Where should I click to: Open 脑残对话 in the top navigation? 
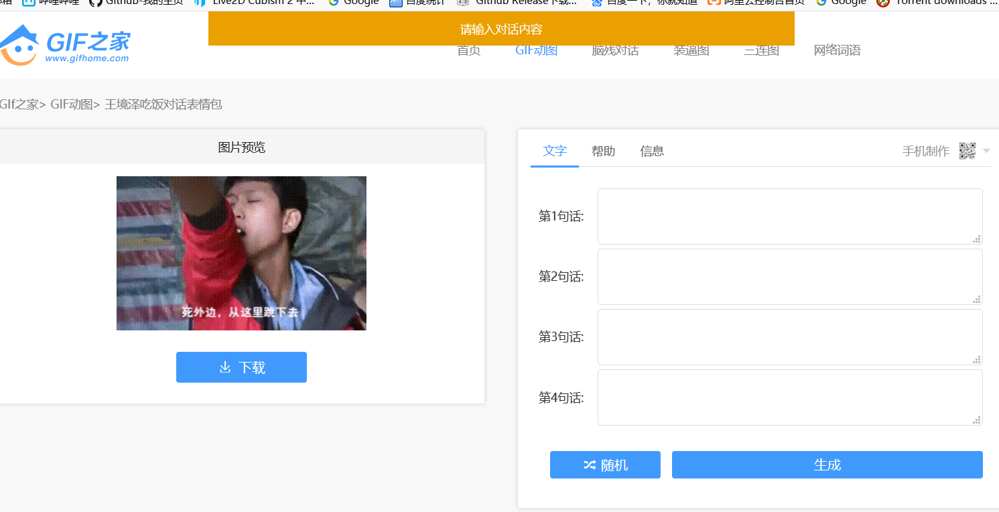pyautogui.click(x=615, y=51)
